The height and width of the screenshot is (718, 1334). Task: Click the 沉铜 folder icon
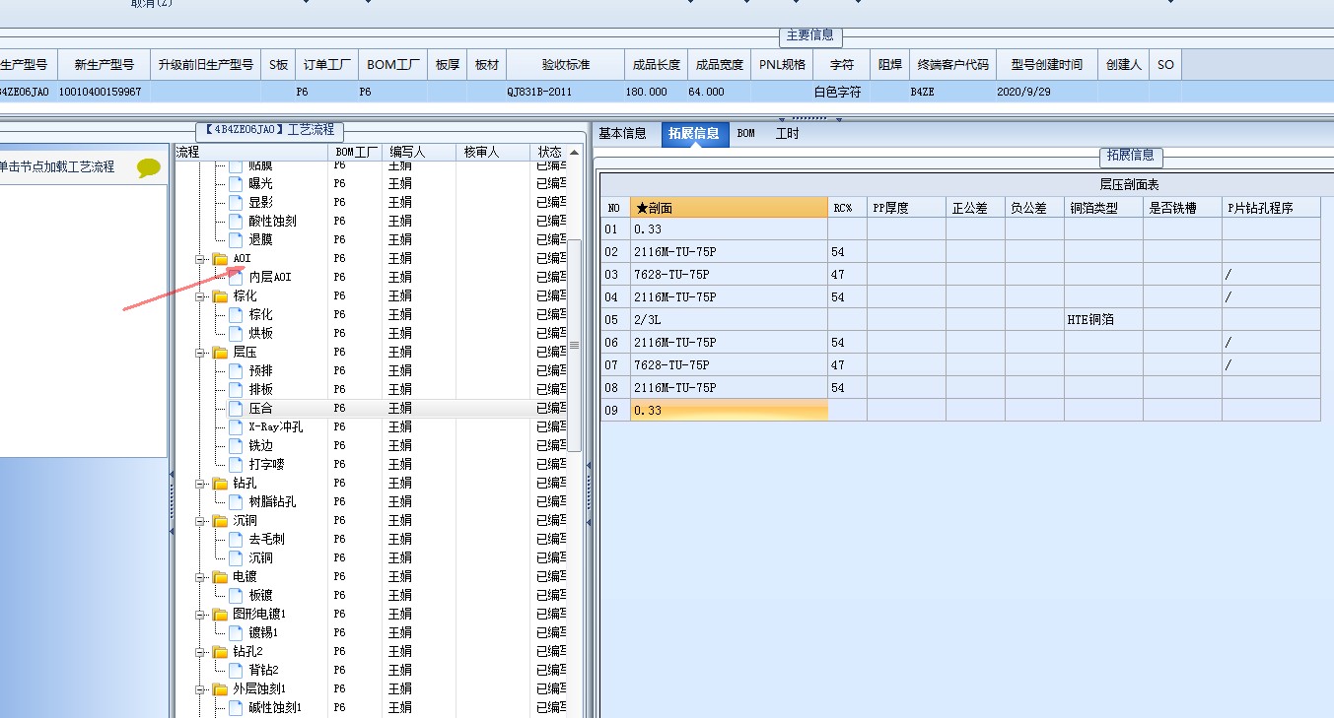pyautogui.click(x=220, y=520)
